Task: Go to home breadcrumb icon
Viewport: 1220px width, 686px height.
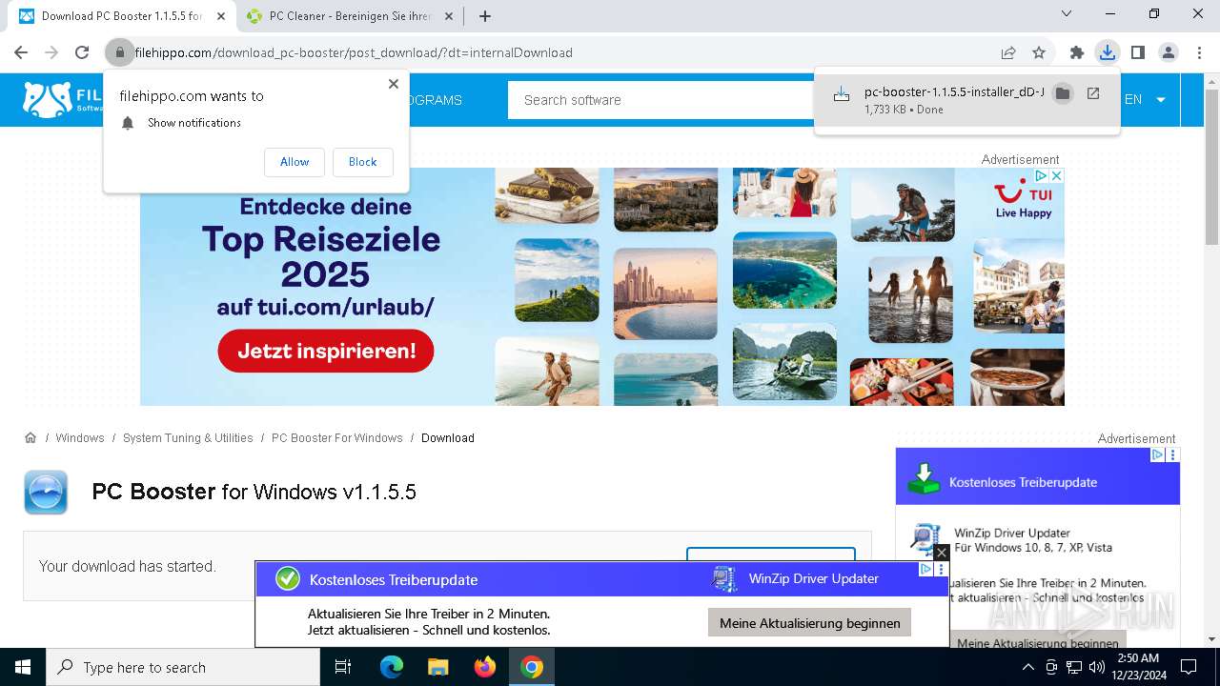Action: click(x=30, y=438)
